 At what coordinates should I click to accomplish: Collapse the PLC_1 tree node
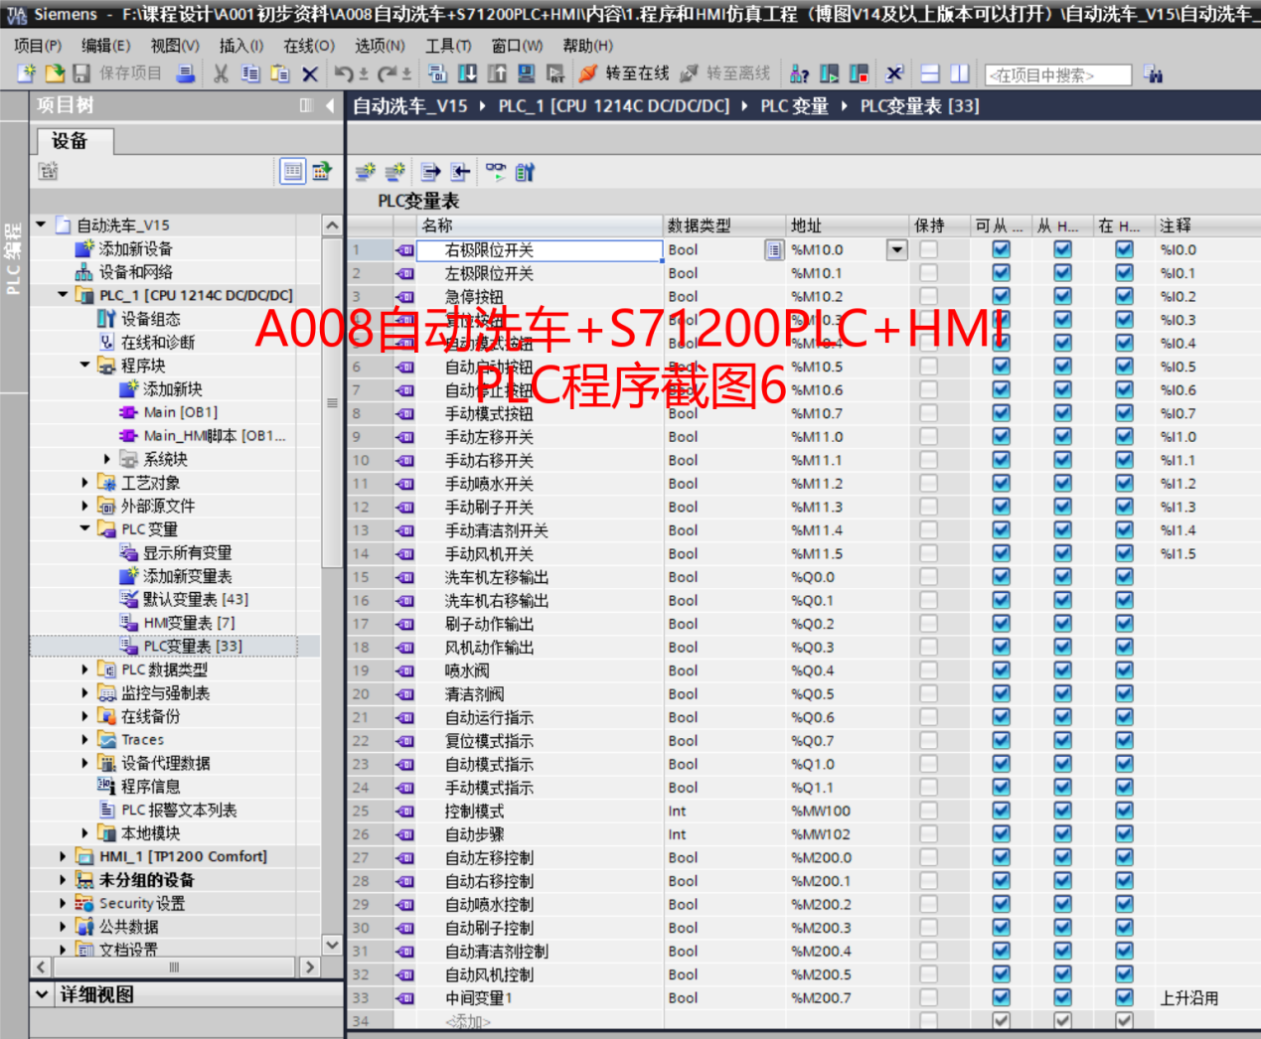point(63,295)
